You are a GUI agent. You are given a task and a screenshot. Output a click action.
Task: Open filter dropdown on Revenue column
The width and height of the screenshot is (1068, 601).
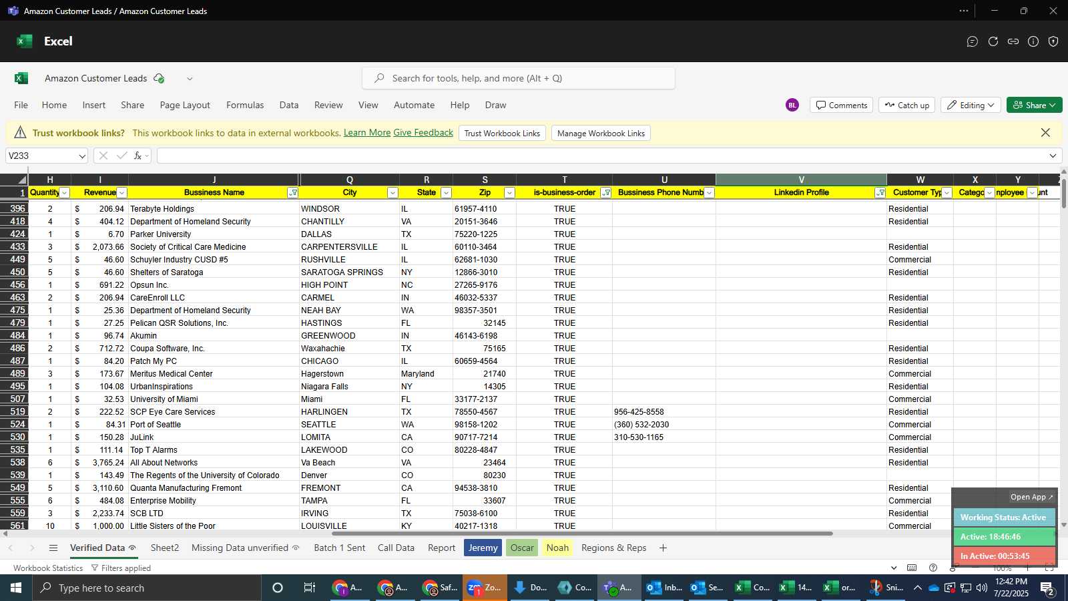pyautogui.click(x=121, y=193)
